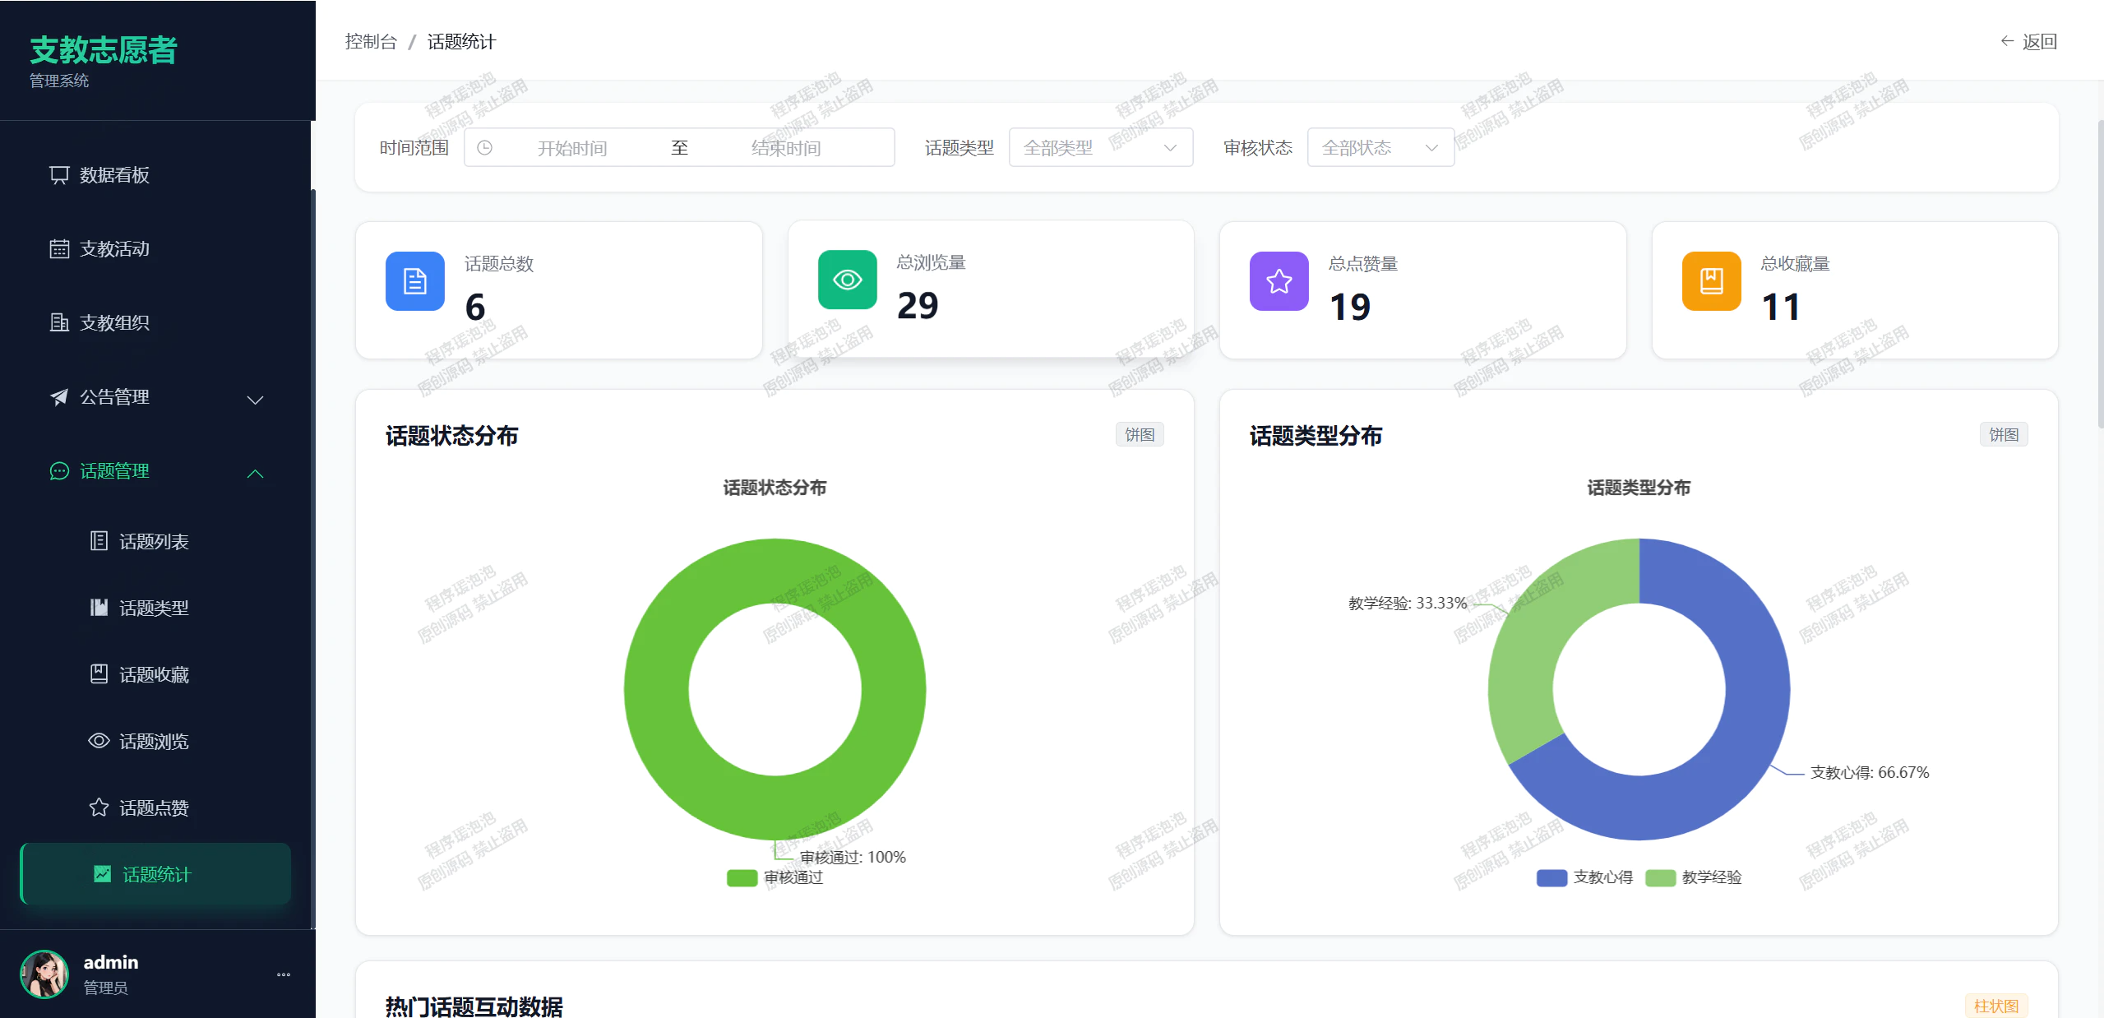Click the 话题管理 chat bubble icon
The width and height of the screenshot is (2104, 1018).
tap(59, 471)
